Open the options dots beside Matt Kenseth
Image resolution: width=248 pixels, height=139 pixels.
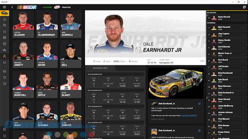[x=243, y=28]
